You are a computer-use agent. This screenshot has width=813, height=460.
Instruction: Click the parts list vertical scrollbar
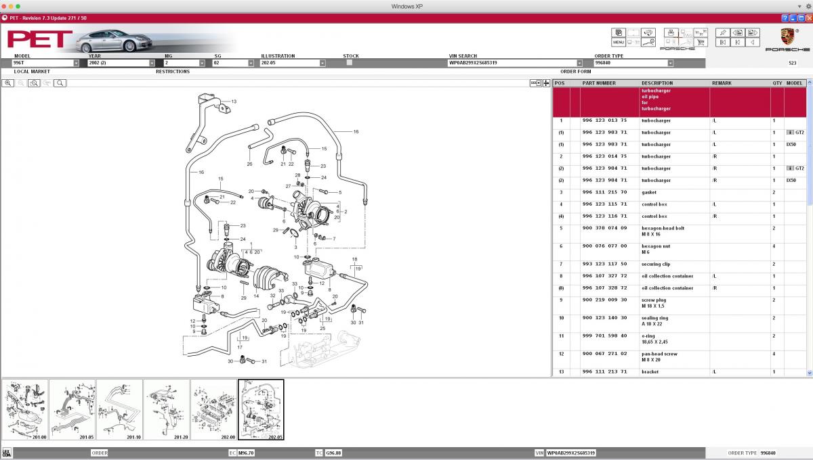click(810, 228)
